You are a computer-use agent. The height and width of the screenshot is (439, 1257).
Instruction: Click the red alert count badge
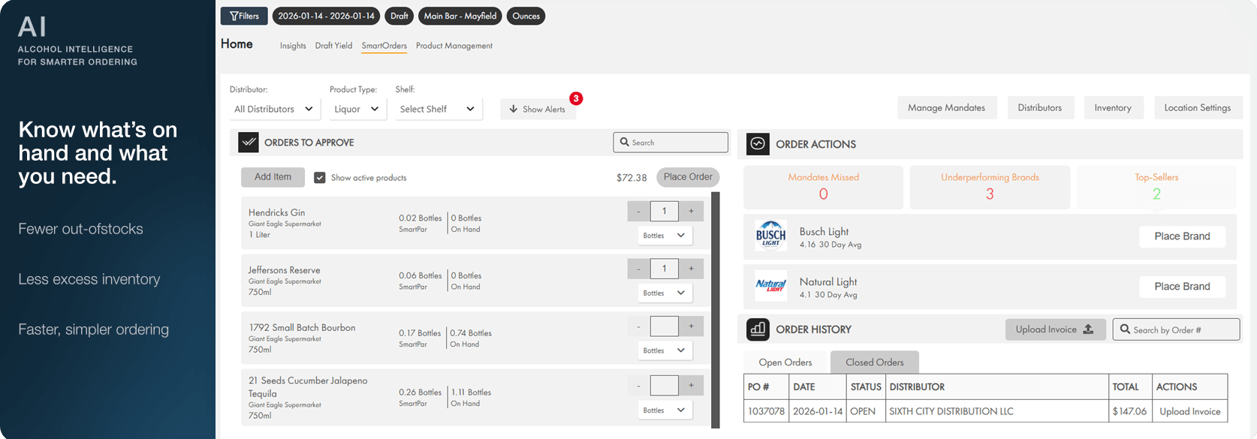[x=576, y=98]
